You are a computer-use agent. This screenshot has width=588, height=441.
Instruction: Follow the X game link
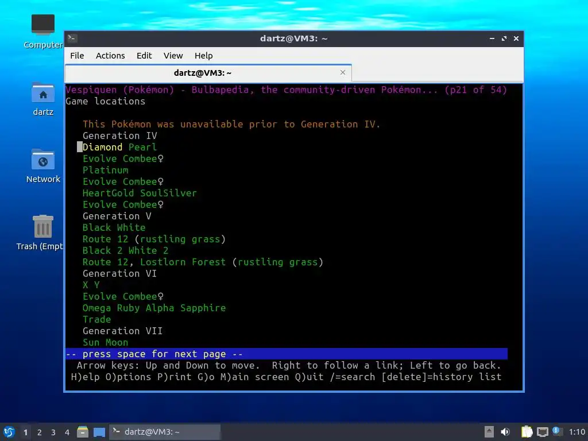(x=86, y=285)
